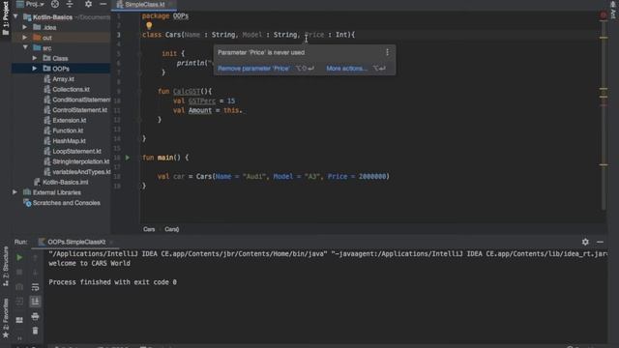Click the Cars() breadcrumb in the editor
The height and width of the screenshot is (348, 619).
point(172,229)
